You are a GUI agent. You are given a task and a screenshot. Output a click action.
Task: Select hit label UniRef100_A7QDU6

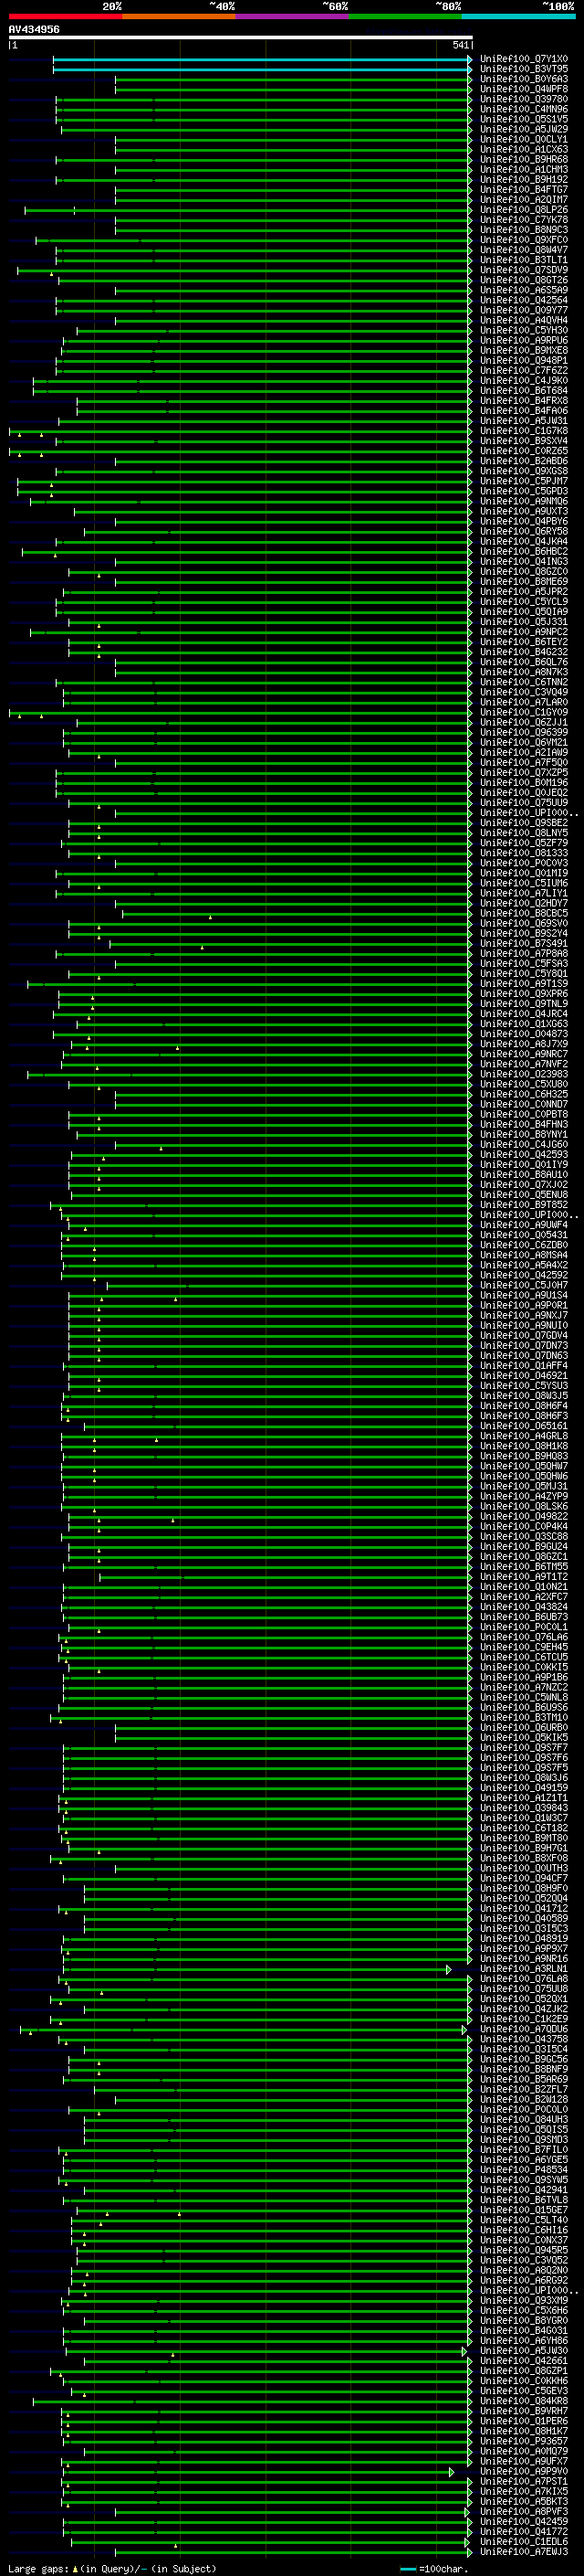[x=524, y=2029]
